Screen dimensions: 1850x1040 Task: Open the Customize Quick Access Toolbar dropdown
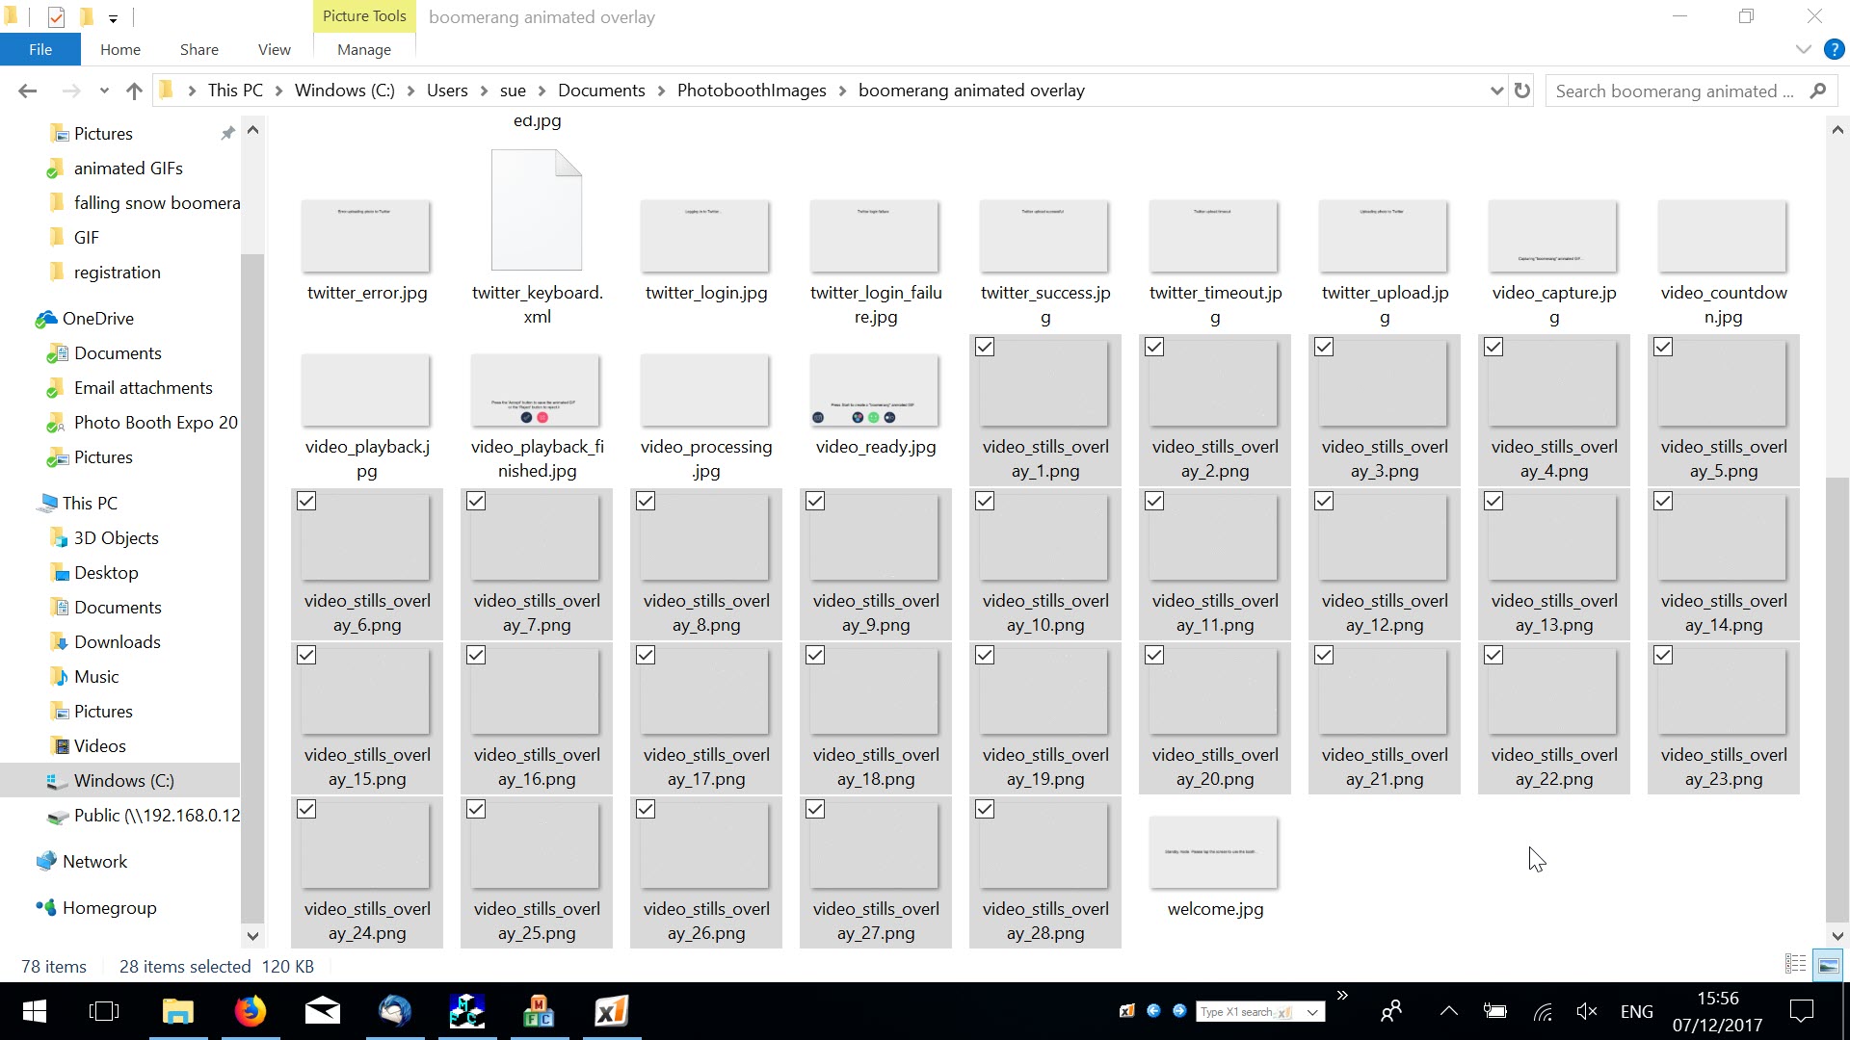pyautogui.click(x=113, y=18)
